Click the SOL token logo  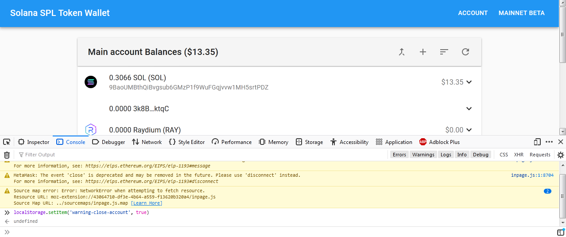[91, 82]
